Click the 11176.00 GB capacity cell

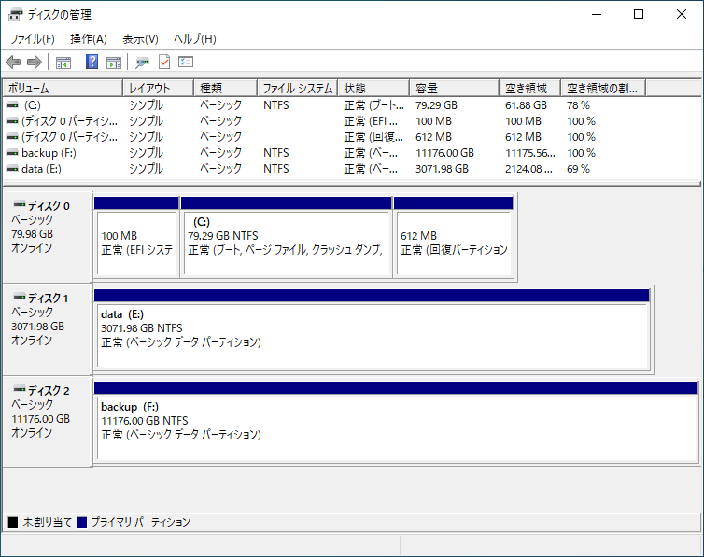click(444, 153)
